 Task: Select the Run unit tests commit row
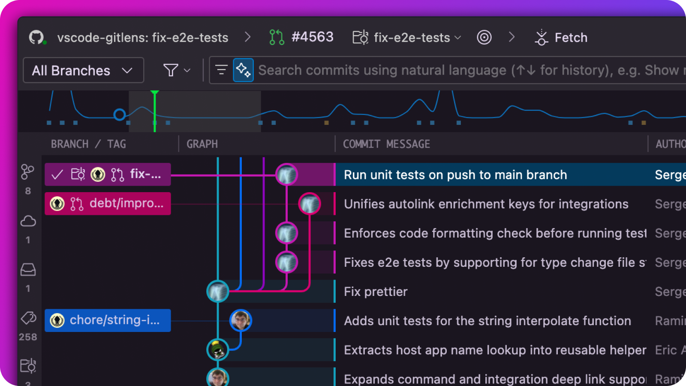pos(454,175)
